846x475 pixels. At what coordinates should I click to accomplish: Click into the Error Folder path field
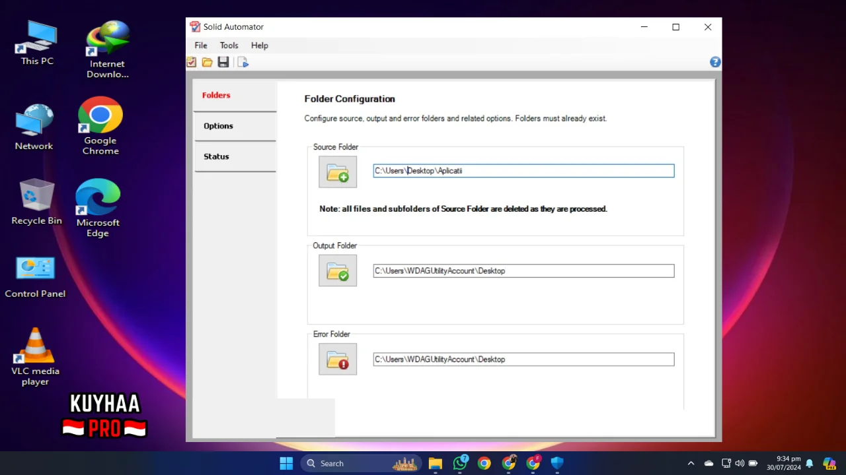523,360
